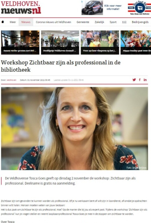
Task: Open 'Hoofdprijs Veldhoven Gezond' article thumbnail
Action: pos(60,42)
